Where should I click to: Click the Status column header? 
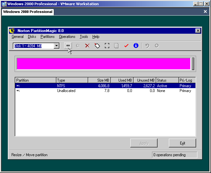pos(167,80)
